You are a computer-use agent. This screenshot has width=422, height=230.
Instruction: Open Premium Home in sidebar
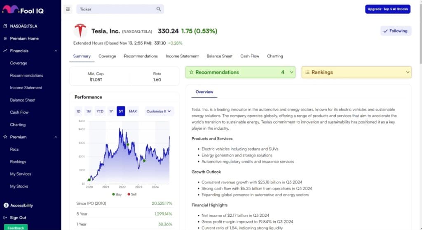[x=24, y=38]
